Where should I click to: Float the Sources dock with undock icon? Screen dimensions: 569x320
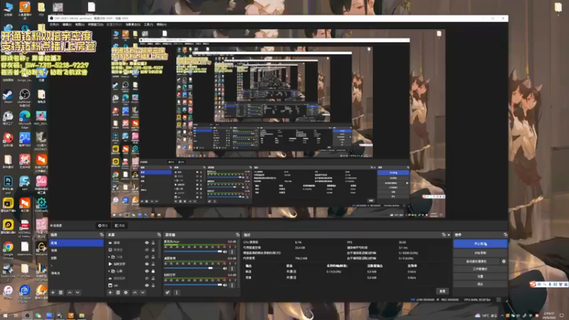click(159, 235)
